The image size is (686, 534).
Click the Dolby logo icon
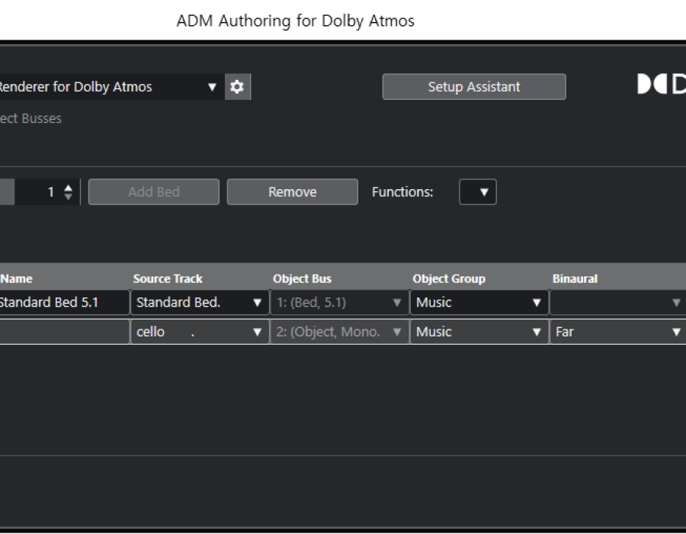click(x=662, y=84)
